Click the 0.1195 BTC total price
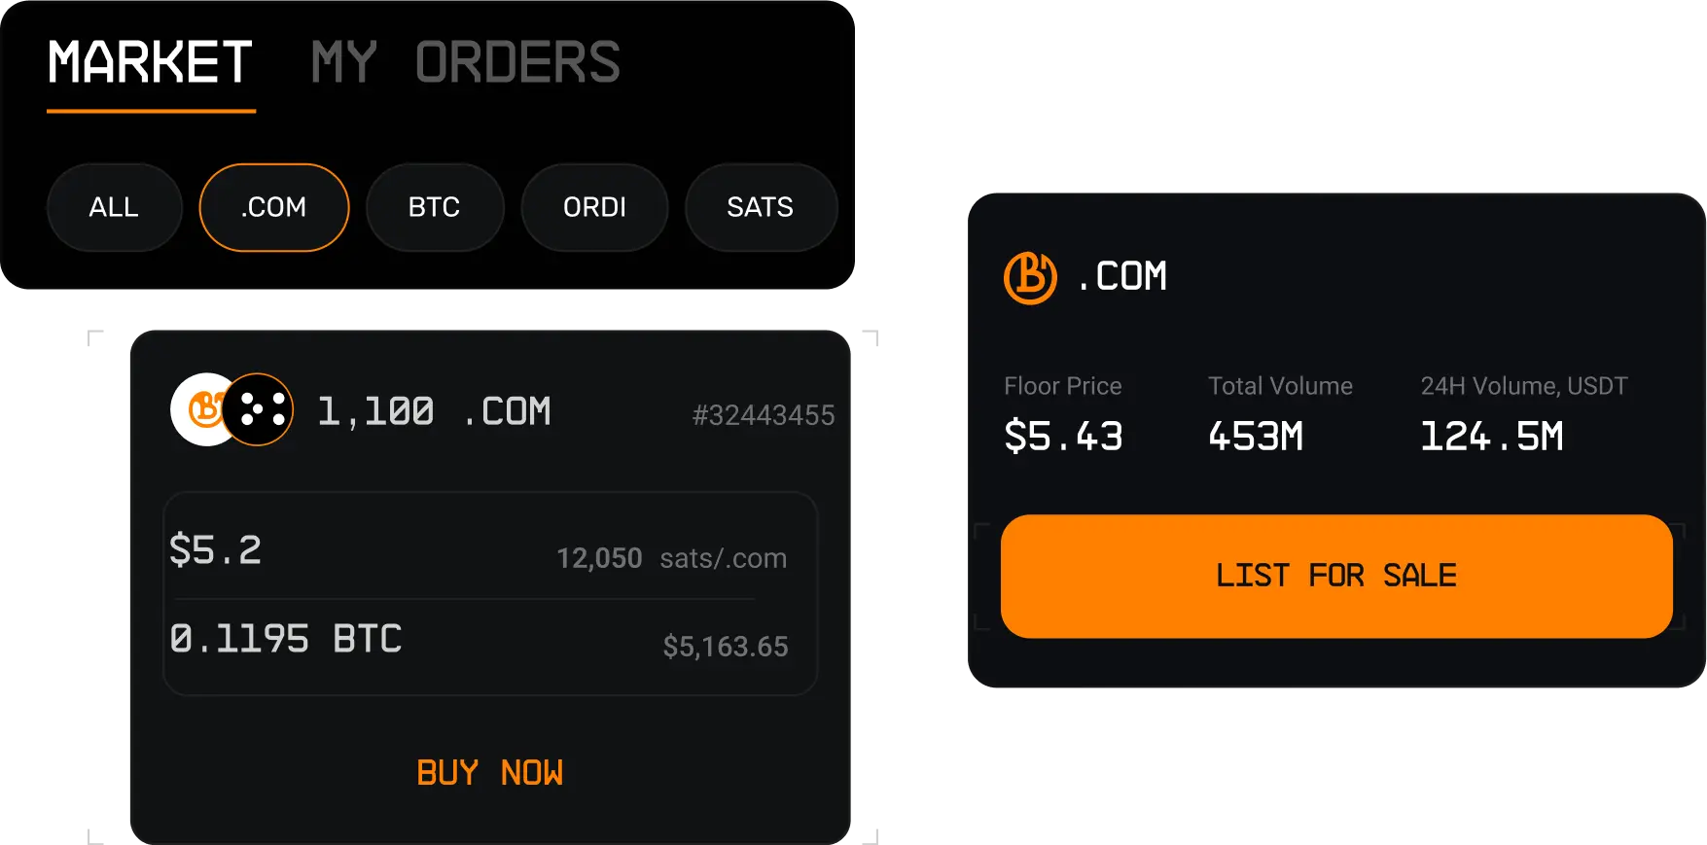This screenshot has height=845, width=1707. pyautogui.click(x=285, y=639)
